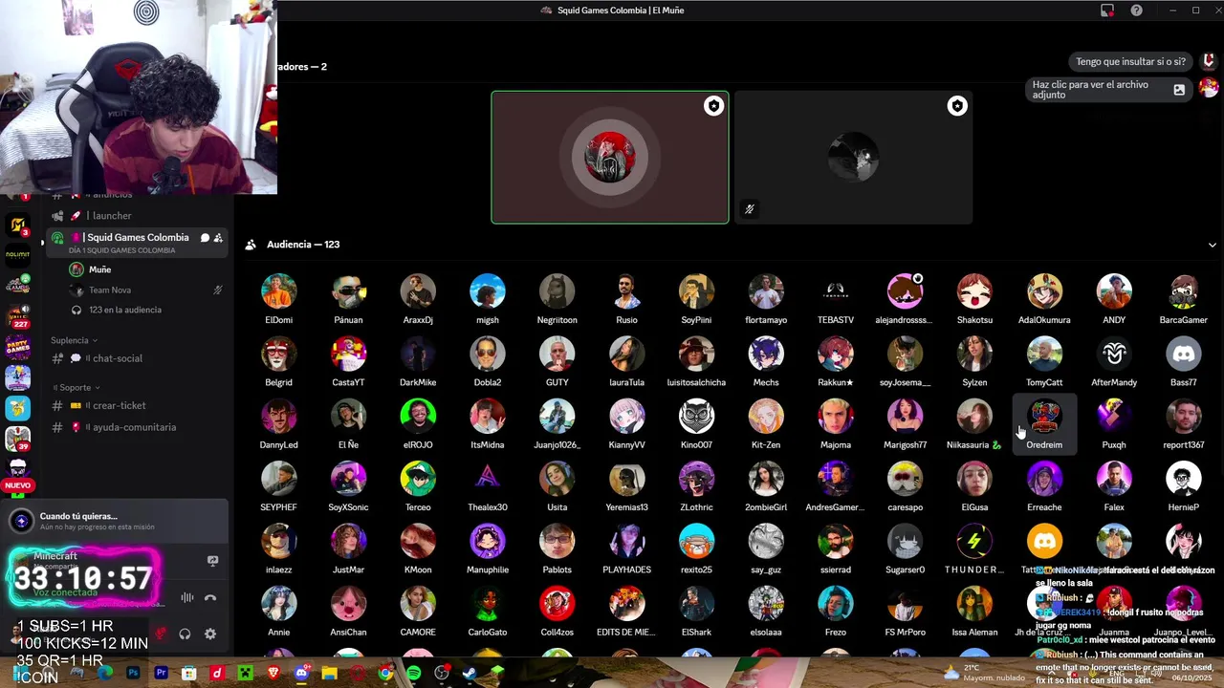Viewport: 1224px width, 688px height.
Task: Select the Squid Games Colombia stage channel
Action: click(x=137, y=243)
